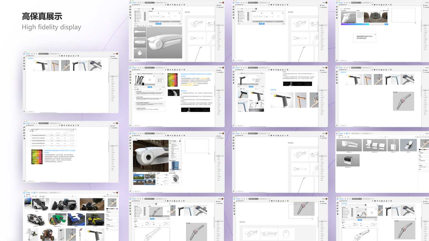Click the active folder icon in vehicle library window
The width and height of the screenshot is (429, 241).
point(35,193)
